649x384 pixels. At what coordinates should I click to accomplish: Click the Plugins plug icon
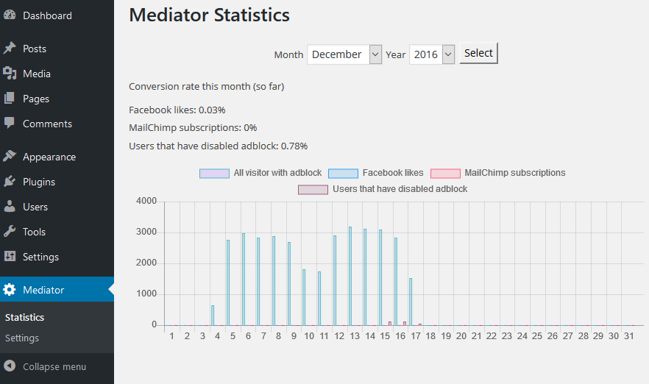point(10,182)
